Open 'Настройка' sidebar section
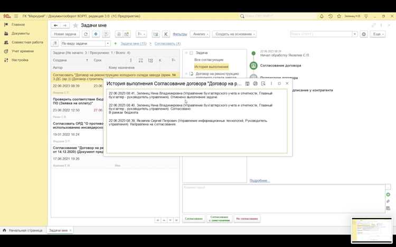 click(x=20, y=60)
